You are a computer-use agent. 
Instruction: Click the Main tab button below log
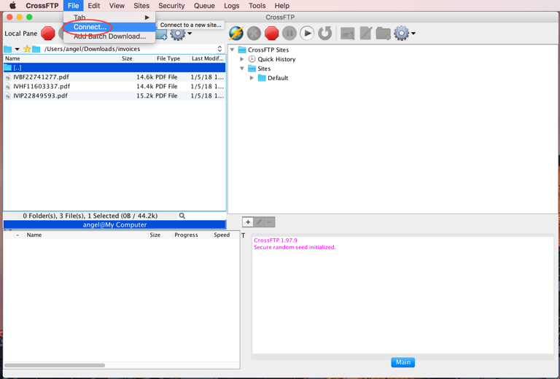tap(402, 362)
